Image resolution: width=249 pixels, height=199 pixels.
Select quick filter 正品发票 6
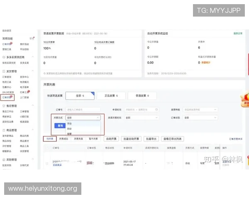(x=111, y=96)
